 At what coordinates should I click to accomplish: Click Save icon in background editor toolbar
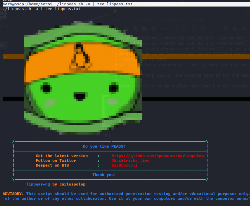pos(135,29)
